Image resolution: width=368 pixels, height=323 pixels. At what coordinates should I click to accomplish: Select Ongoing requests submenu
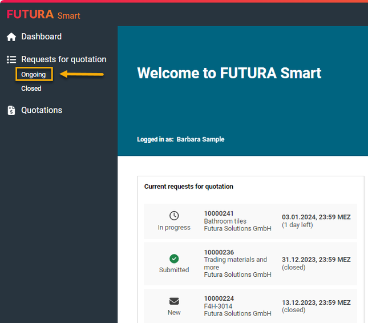click(34, 74)
